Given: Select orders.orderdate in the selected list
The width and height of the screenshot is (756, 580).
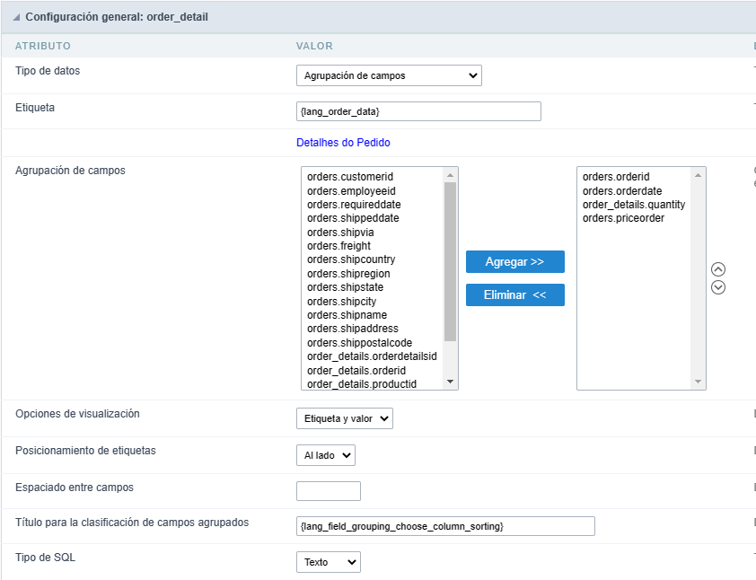Looking at the screenshot, I should click(623, 190).
